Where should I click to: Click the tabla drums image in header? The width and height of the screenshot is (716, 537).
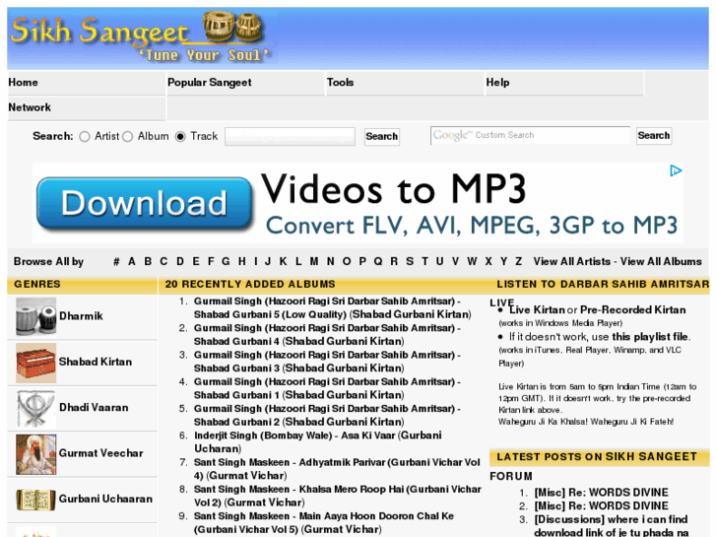coord(232,26)
